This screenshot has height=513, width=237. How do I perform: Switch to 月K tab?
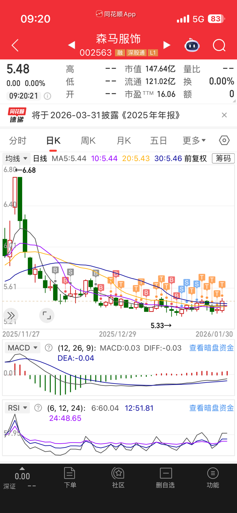click(x=124, y=141)
